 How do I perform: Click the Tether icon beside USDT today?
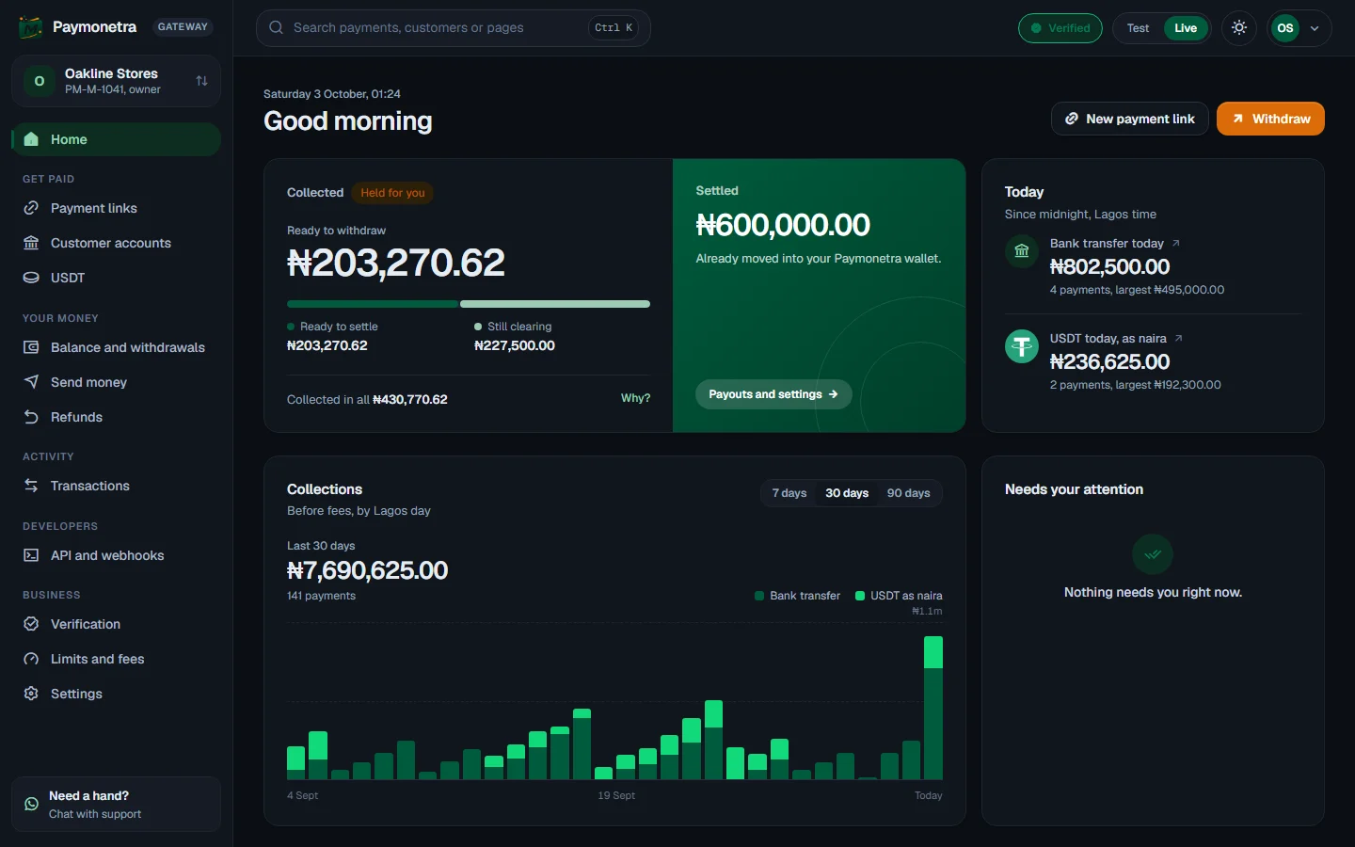click(x=1022, y=346)
